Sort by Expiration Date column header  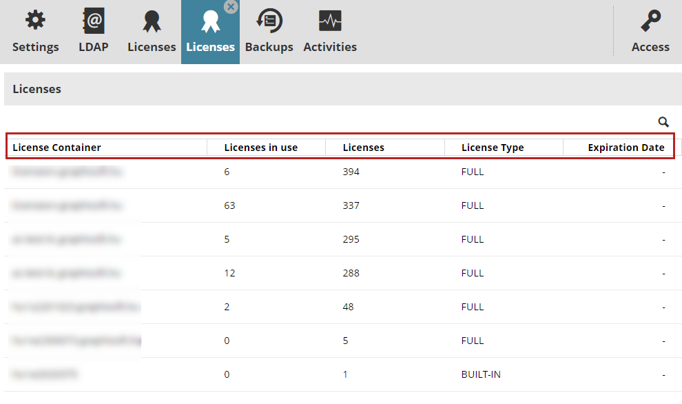(x=626, y=148)
